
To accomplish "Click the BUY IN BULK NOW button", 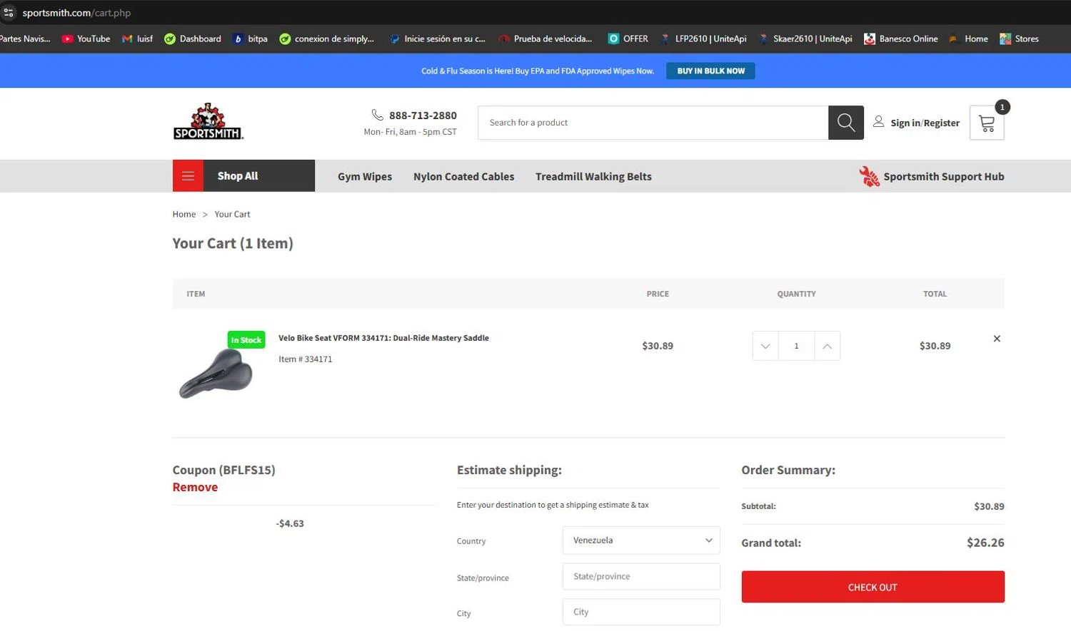I will 710,71.
